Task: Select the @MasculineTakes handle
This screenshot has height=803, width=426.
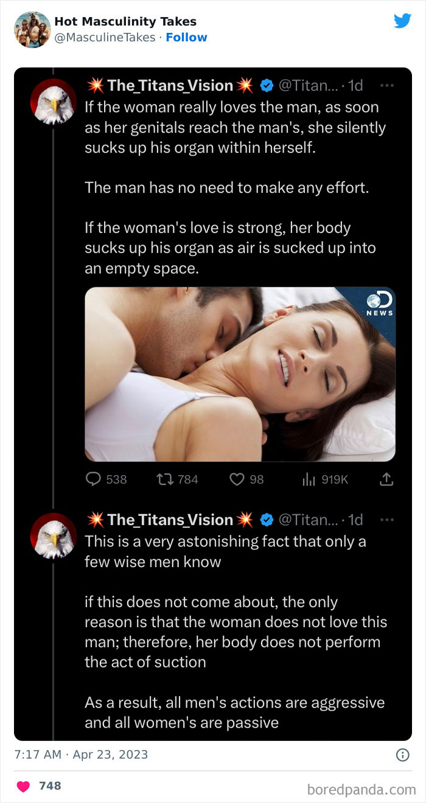Action: pos(102,37)
